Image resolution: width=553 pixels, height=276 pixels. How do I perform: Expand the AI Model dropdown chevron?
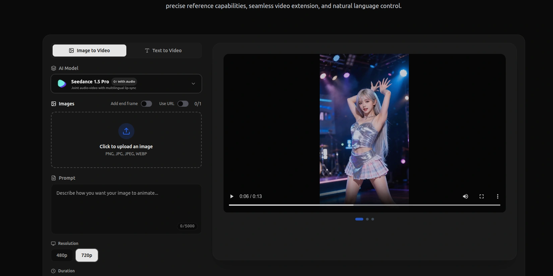coord(193,84)
